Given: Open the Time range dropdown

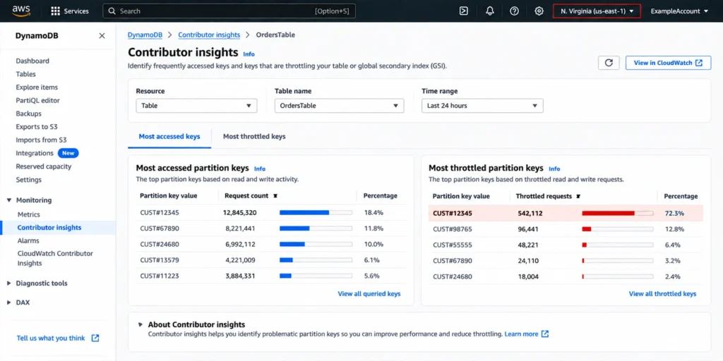Looking at the screenshot, I should [x=482, y=106].
